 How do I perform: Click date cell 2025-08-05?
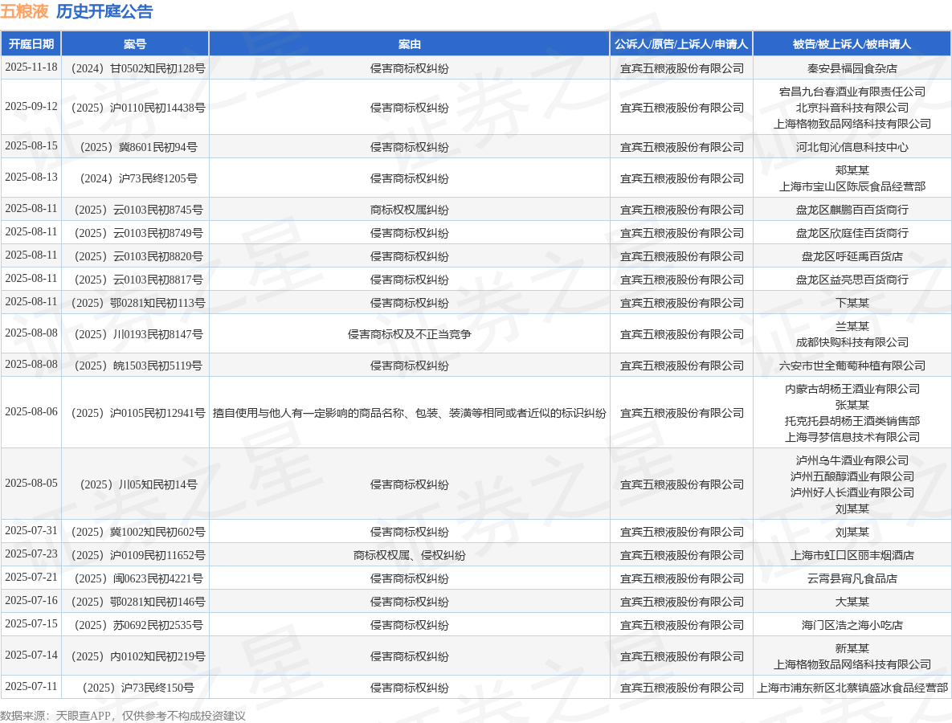point(31,484)
